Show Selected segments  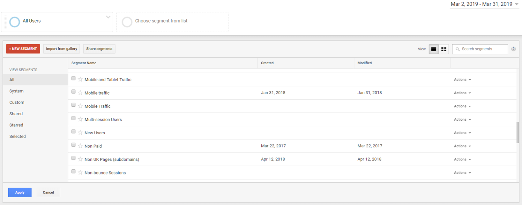(x=35, y=137)
